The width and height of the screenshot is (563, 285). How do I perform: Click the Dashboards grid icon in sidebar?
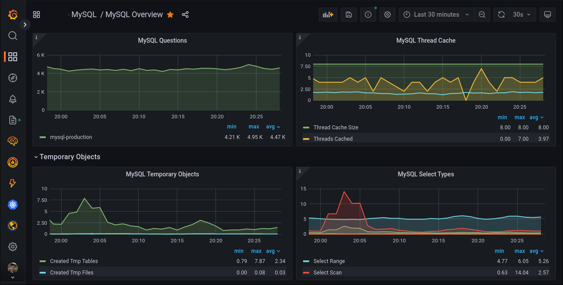[12, 57]
